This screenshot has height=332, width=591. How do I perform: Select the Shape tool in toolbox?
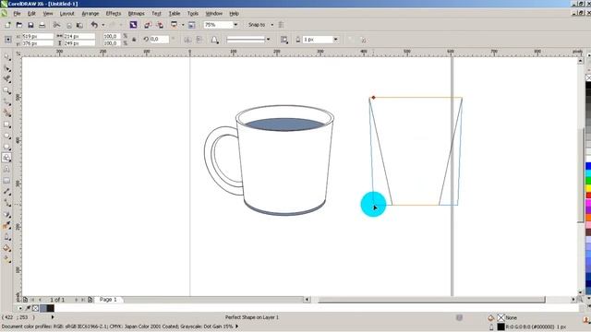click(6, 68)
